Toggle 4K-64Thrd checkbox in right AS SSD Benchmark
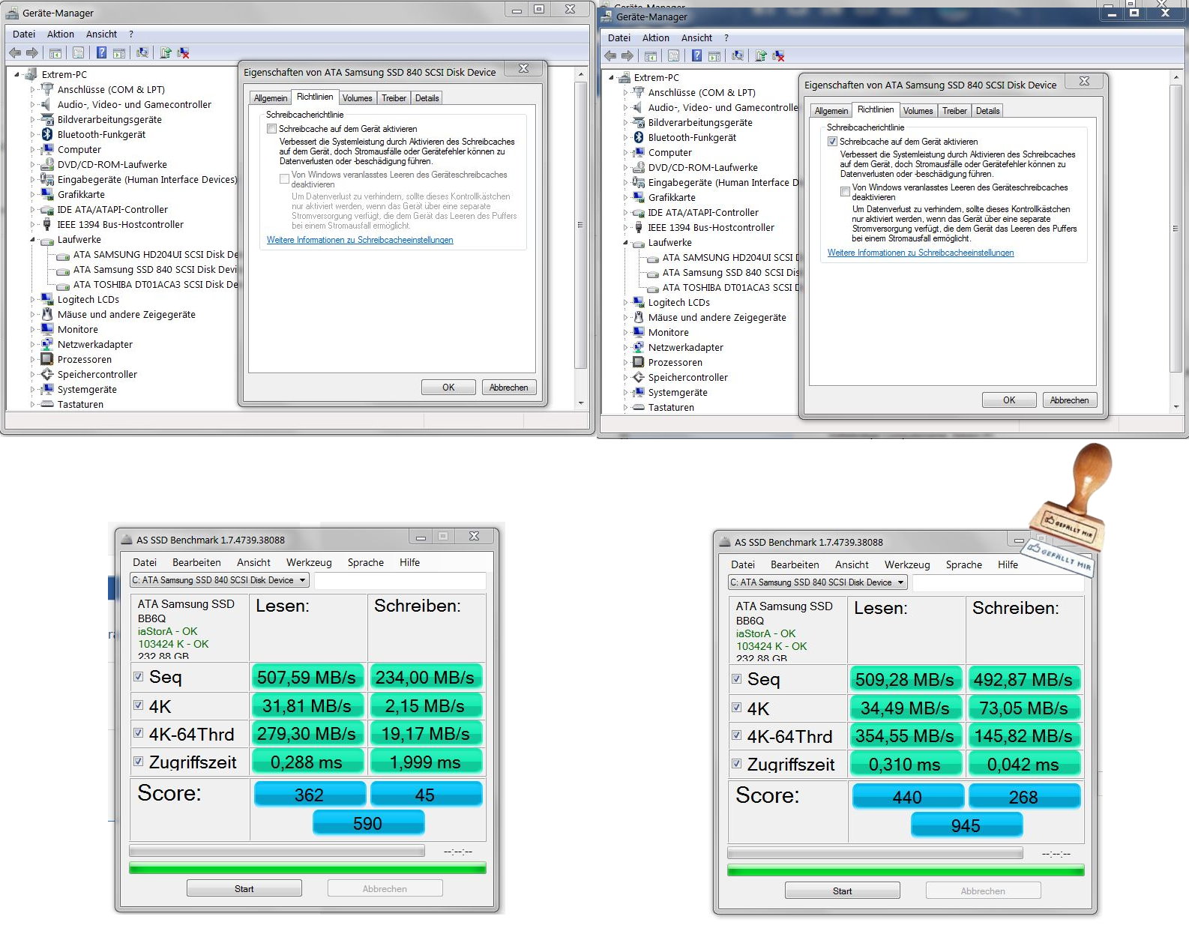 pyautogui.click(x=736, y=735)
